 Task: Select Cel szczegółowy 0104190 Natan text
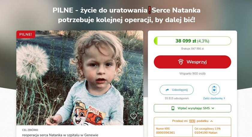click(206, 133)
